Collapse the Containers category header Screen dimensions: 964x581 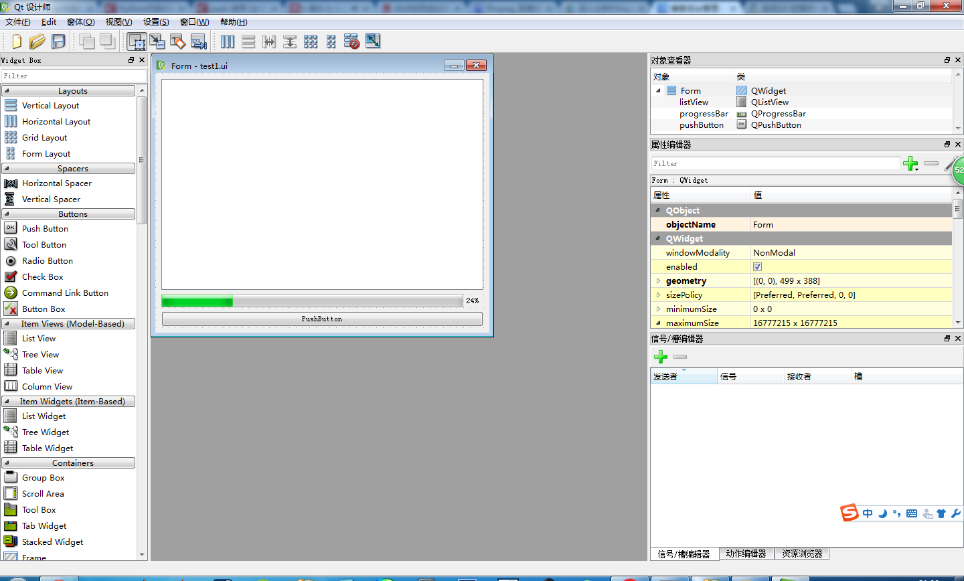pos(68,463)
